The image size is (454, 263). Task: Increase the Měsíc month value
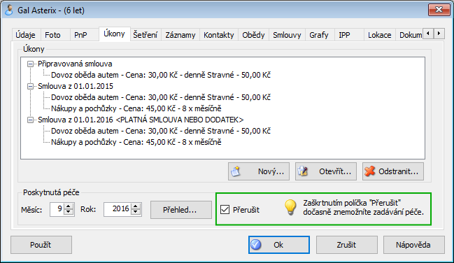(x=69, y=206)
